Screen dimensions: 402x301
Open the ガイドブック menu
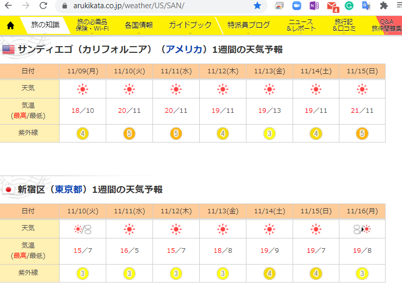pos(190,25)
